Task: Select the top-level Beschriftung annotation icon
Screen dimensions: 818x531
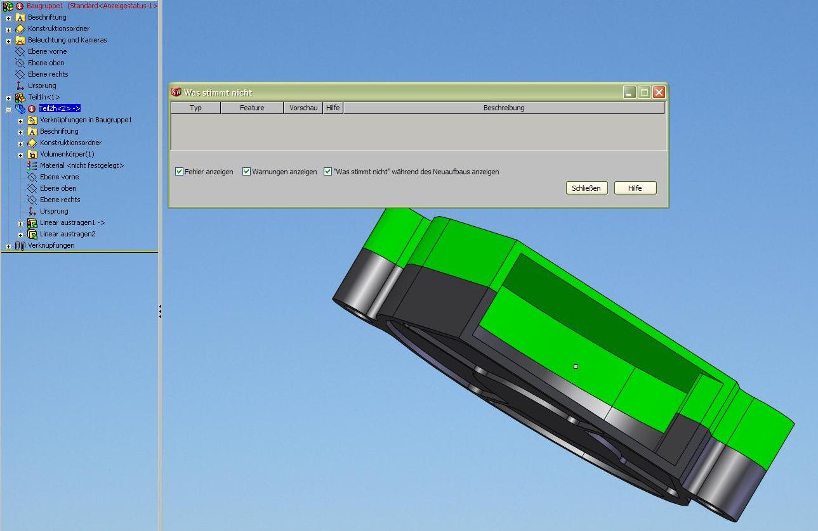Action: click(x=20, y=17)
